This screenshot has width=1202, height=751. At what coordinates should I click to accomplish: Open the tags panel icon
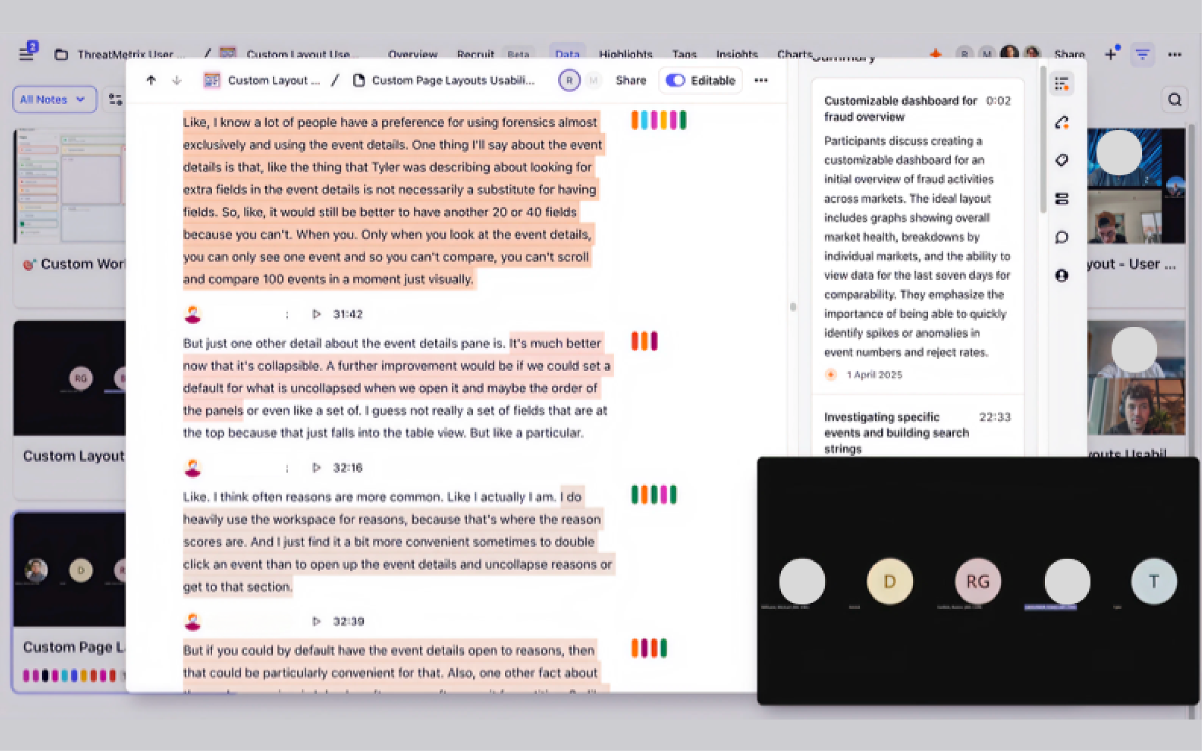click(1063, 160)
